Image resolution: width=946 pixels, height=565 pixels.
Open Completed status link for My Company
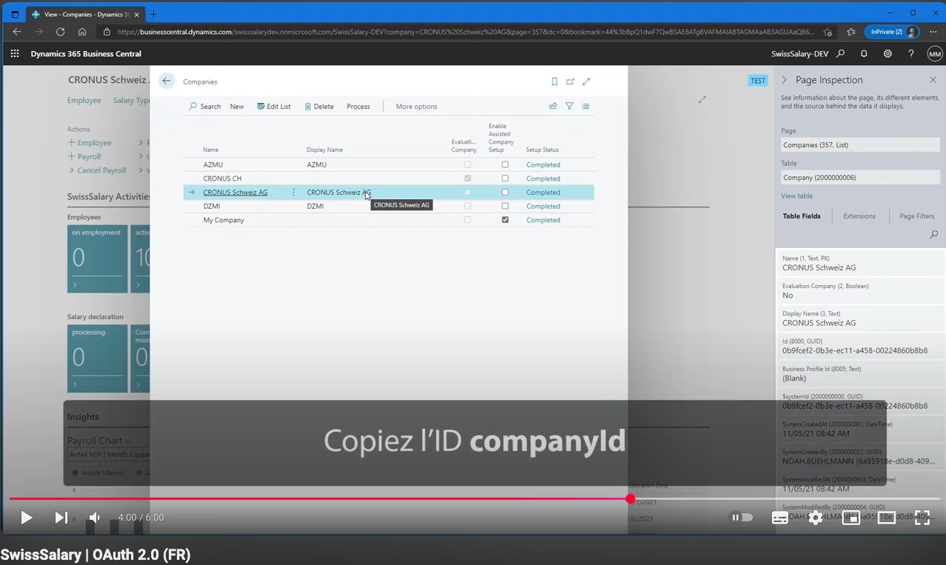coord(543,220)
